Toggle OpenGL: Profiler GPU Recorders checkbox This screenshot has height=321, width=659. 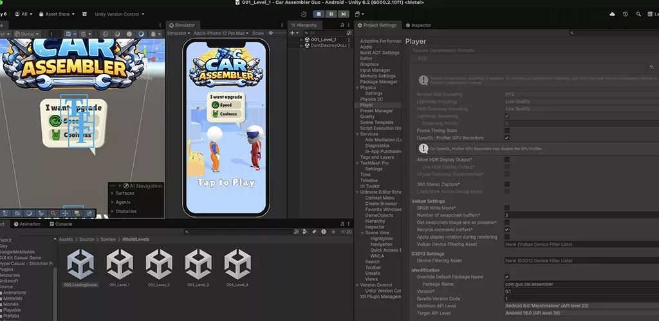coord(507,138)
